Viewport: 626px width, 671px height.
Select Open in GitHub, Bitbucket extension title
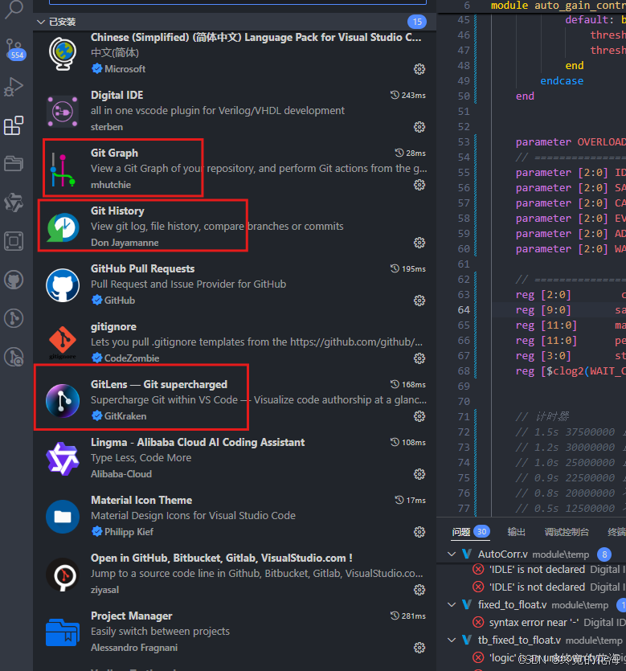(x=222, y=558)
